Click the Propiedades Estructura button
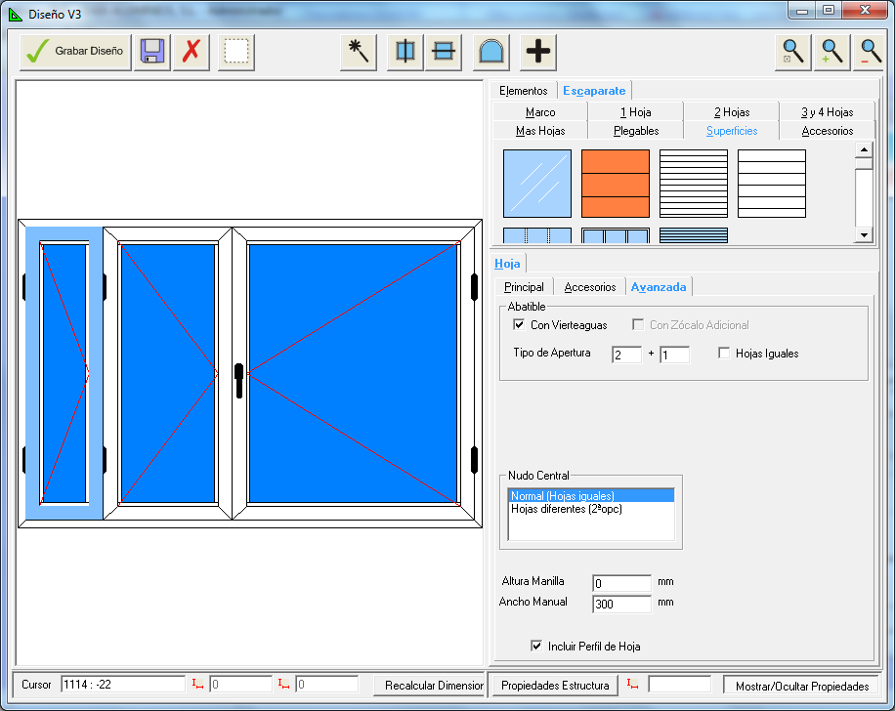895x711 pixels. (555, 686)
